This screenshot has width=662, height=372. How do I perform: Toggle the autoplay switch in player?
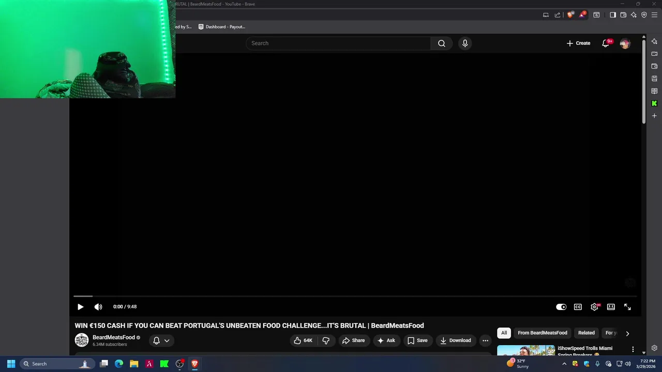tap(561, 307)
